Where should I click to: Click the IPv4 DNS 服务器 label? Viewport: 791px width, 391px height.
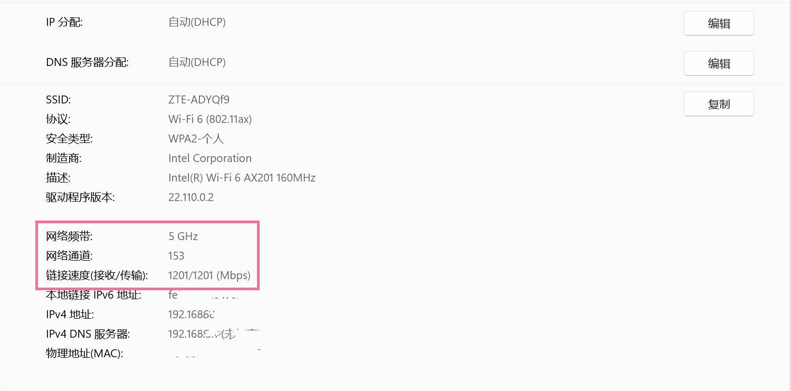click(x=88, y=334)
